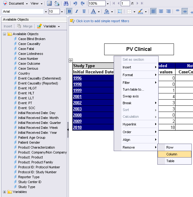The width and height of the screenshot is (193, 197).
Task: Open the Break submenu
Action: tap(140, 103)
